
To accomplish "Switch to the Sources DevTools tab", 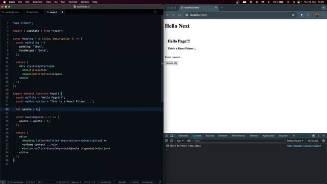I will pyautogui.click(x=209, y=136).
